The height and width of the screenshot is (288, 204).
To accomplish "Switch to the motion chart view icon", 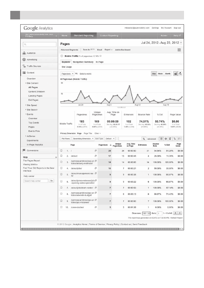I will tap(180, 73).
